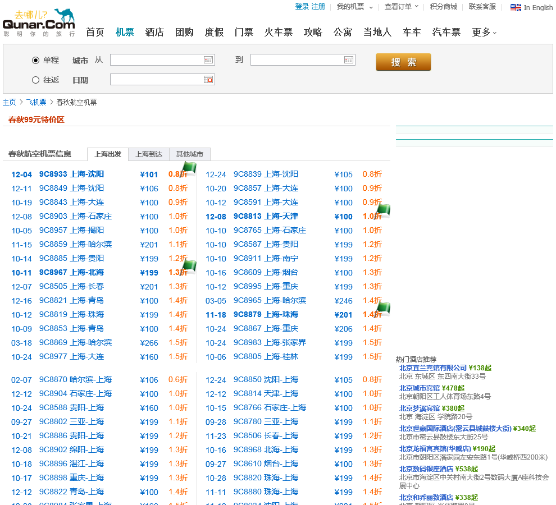This screenshot has width=556, height=505.
Task: Expand the 查看订单 dropdown
Action: pyautogui.click(x=401, y=7)
